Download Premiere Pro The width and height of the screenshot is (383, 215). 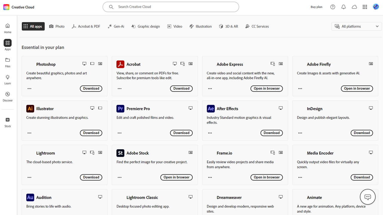181,133
